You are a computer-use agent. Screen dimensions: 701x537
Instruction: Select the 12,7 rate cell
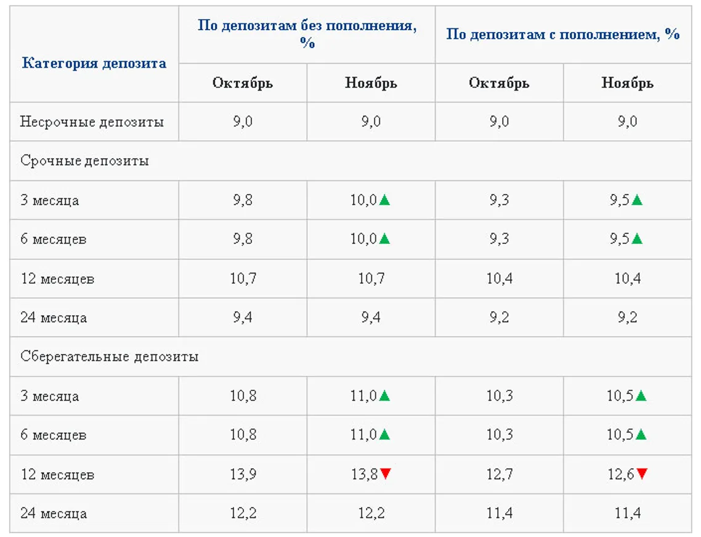(x=499, y=474)
